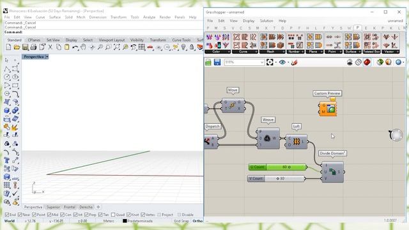
Task: Switch to the Viewport Layout toolbar tab
Action: tap(112, 40)
